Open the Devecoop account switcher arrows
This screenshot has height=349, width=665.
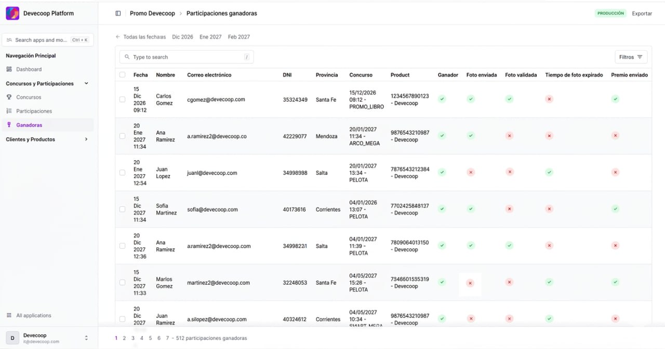point(86,338)
